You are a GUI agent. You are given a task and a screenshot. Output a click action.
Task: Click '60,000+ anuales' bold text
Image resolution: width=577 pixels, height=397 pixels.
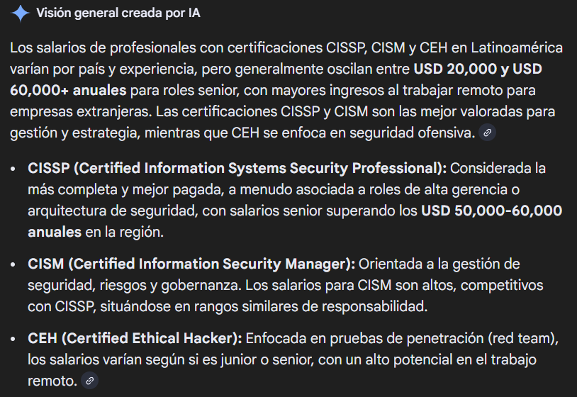68,91
